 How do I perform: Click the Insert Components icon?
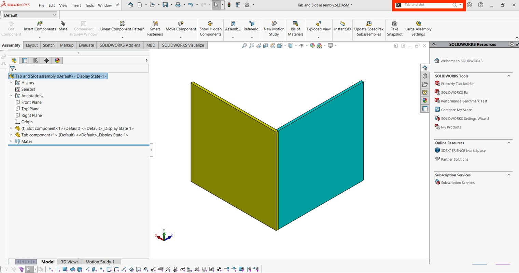[x=40, y=24]
